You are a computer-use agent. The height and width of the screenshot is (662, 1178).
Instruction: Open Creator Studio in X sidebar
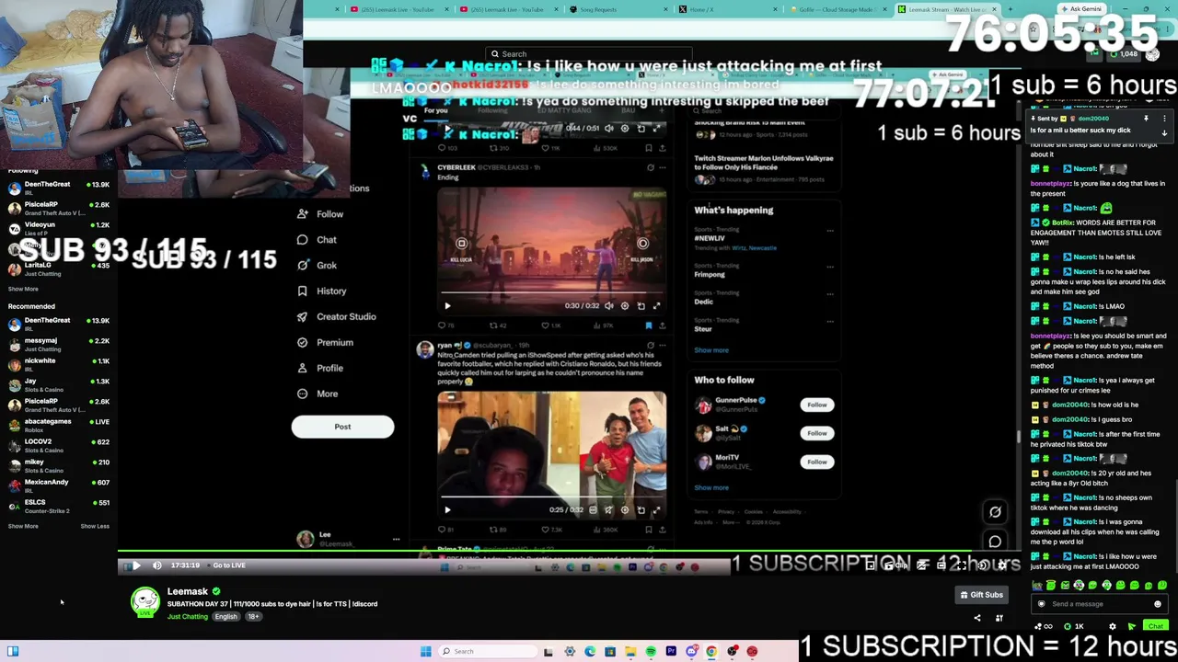click(x=336, y=316)
